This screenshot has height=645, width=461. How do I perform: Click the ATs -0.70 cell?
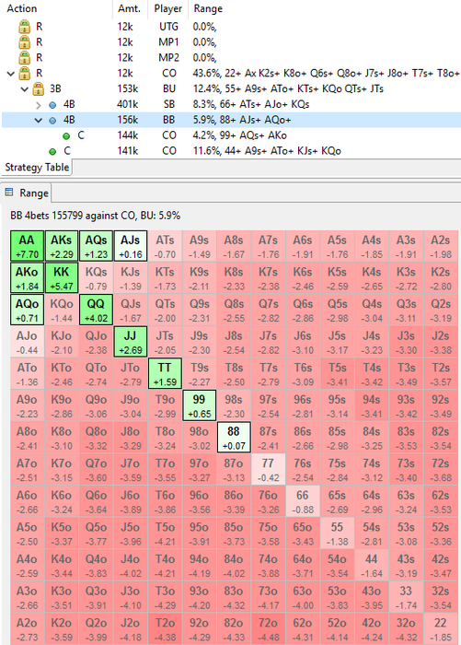coord(165,246)
